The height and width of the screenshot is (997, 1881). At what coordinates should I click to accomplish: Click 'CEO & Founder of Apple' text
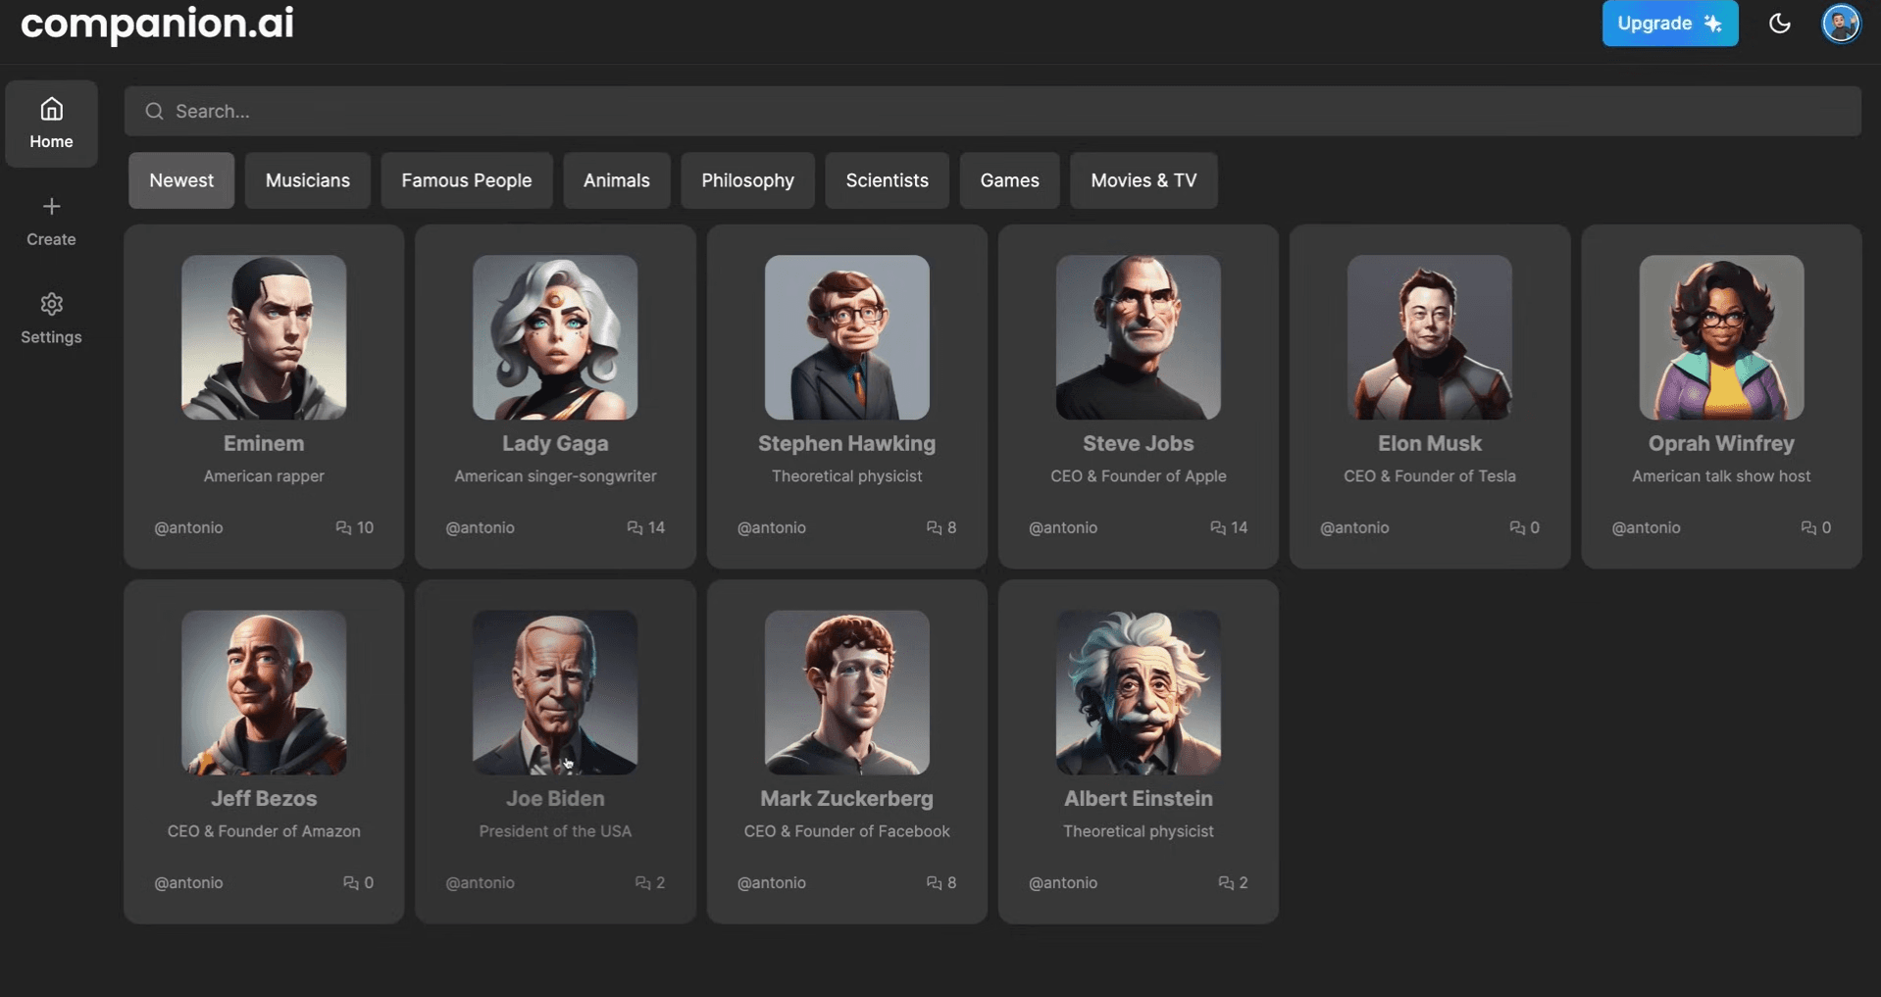point(1139,476)
